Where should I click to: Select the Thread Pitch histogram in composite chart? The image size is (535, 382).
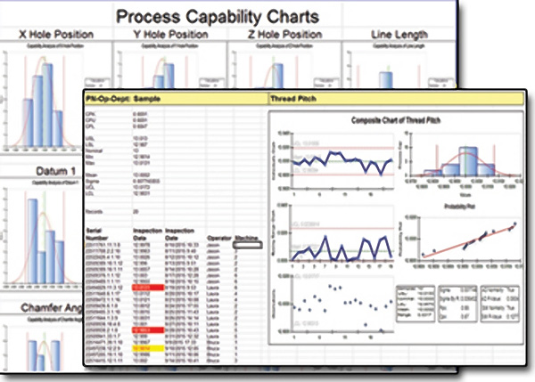tap(461, 164)
